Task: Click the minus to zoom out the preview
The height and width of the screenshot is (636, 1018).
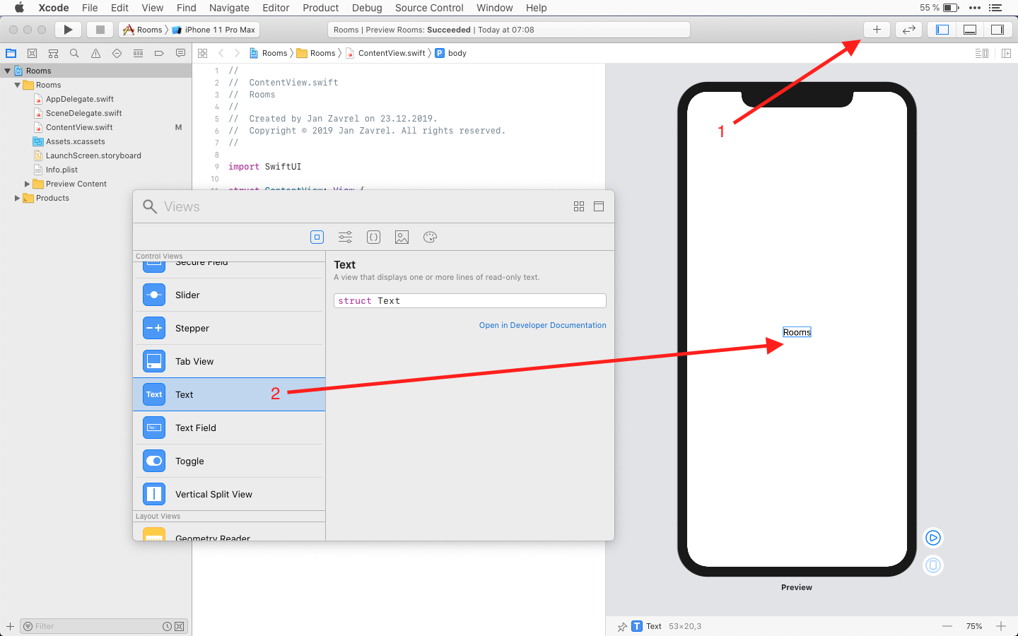Action: (x=947, y=626)
